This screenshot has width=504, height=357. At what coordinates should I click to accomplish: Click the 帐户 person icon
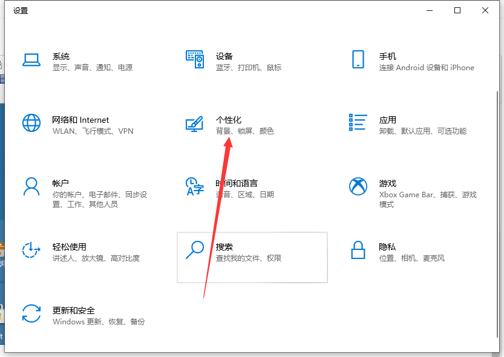(31, 186)
